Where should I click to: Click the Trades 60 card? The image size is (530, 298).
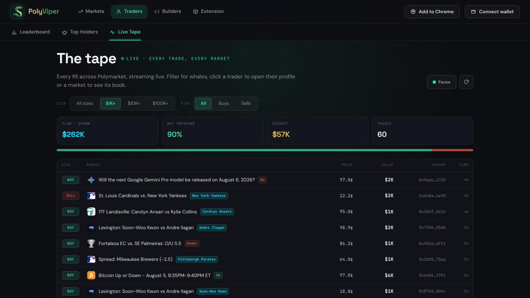[423, 131]
